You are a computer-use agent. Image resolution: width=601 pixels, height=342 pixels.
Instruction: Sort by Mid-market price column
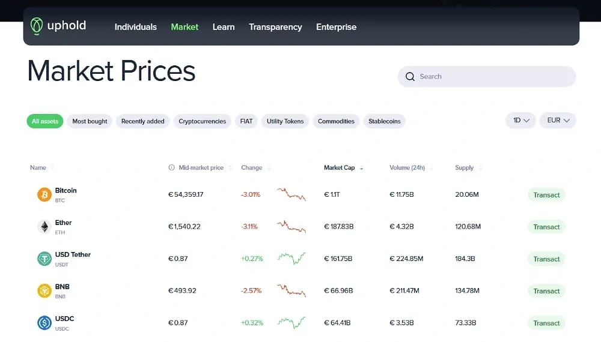201,167
